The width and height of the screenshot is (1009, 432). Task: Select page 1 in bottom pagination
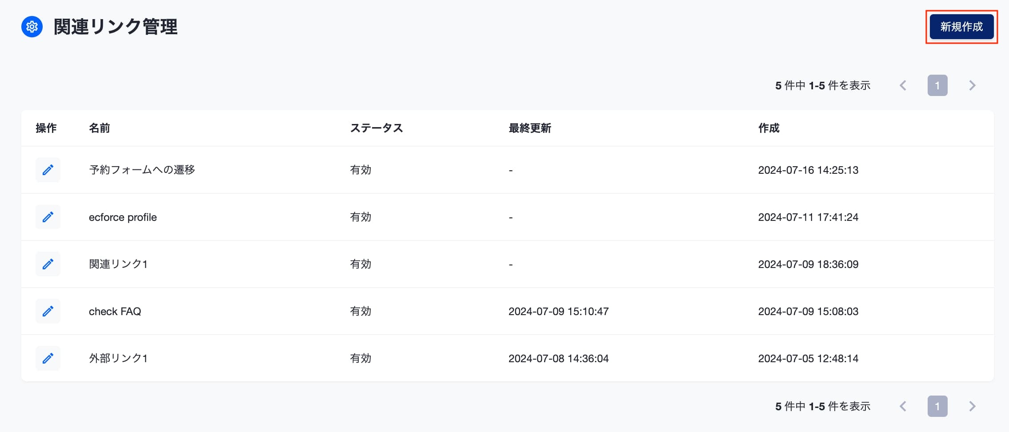[937, 406]
